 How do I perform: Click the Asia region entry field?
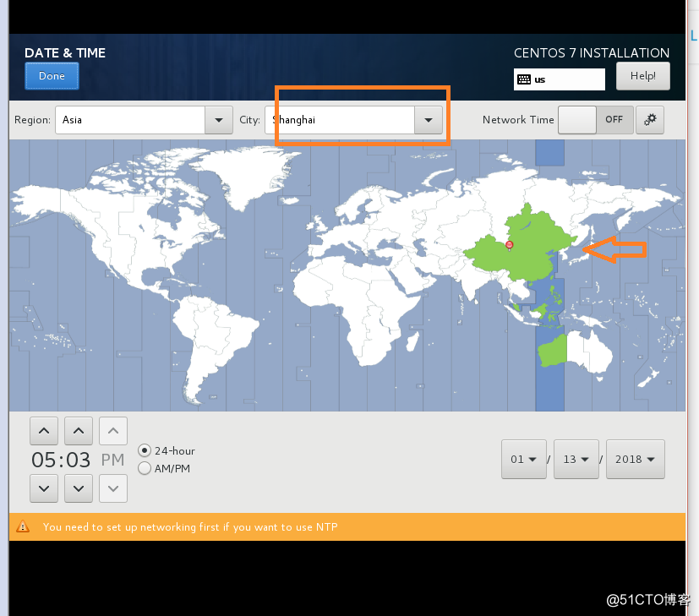tap(130, 120)
